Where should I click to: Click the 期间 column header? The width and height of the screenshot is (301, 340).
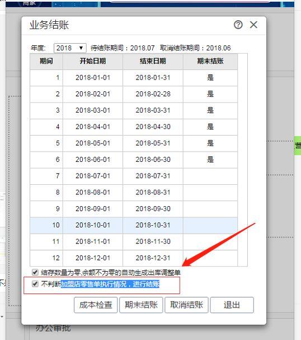pos(46,62)
